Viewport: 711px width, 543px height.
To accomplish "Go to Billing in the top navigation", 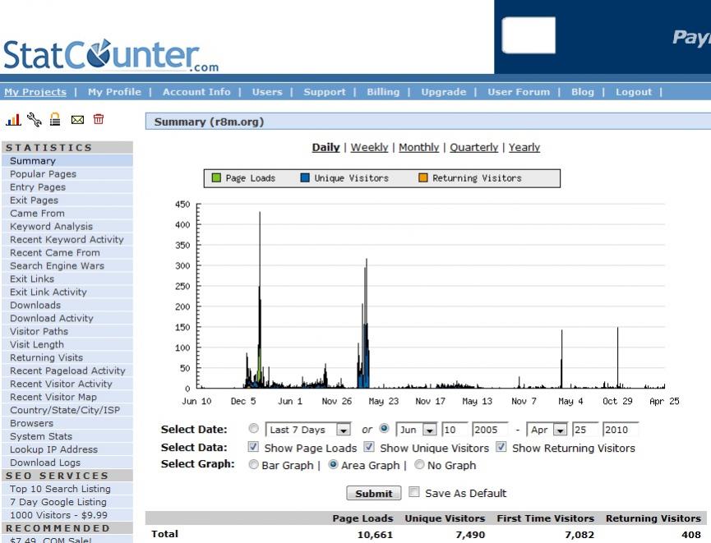I will 383,92.
